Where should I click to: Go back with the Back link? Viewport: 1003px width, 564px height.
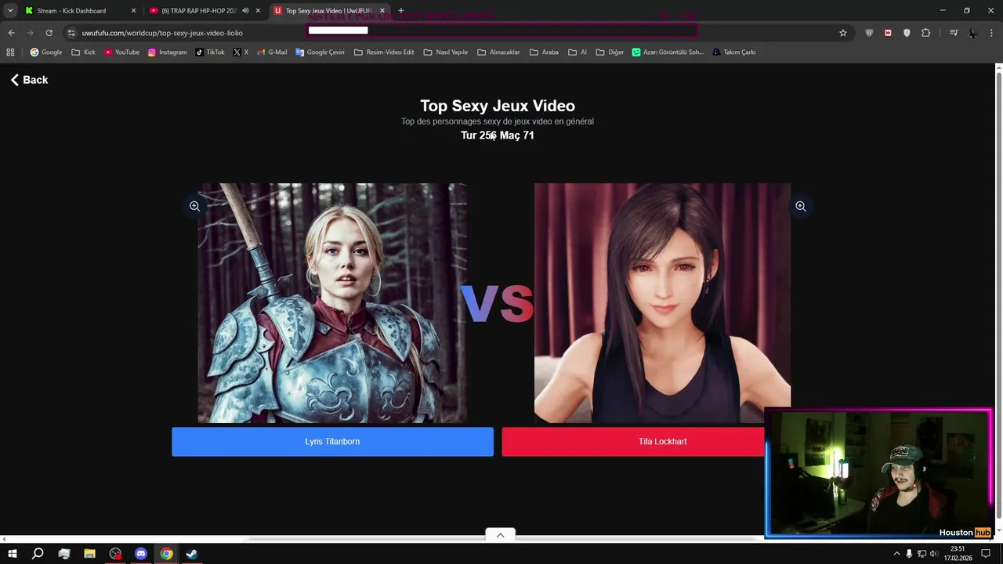pyautogui.click(x=29, y=80)
